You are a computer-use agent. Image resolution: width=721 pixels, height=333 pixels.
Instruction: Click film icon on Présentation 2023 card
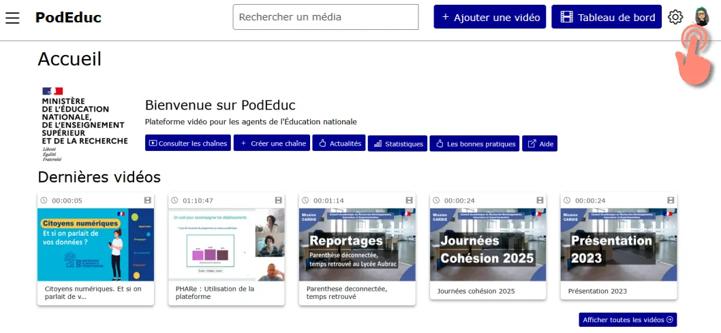pyautogui.click(x=671, y=200)
